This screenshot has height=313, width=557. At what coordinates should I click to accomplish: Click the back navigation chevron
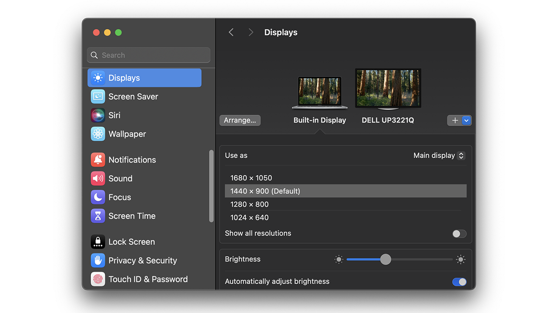pyautogui.click(x=231, y=32)
